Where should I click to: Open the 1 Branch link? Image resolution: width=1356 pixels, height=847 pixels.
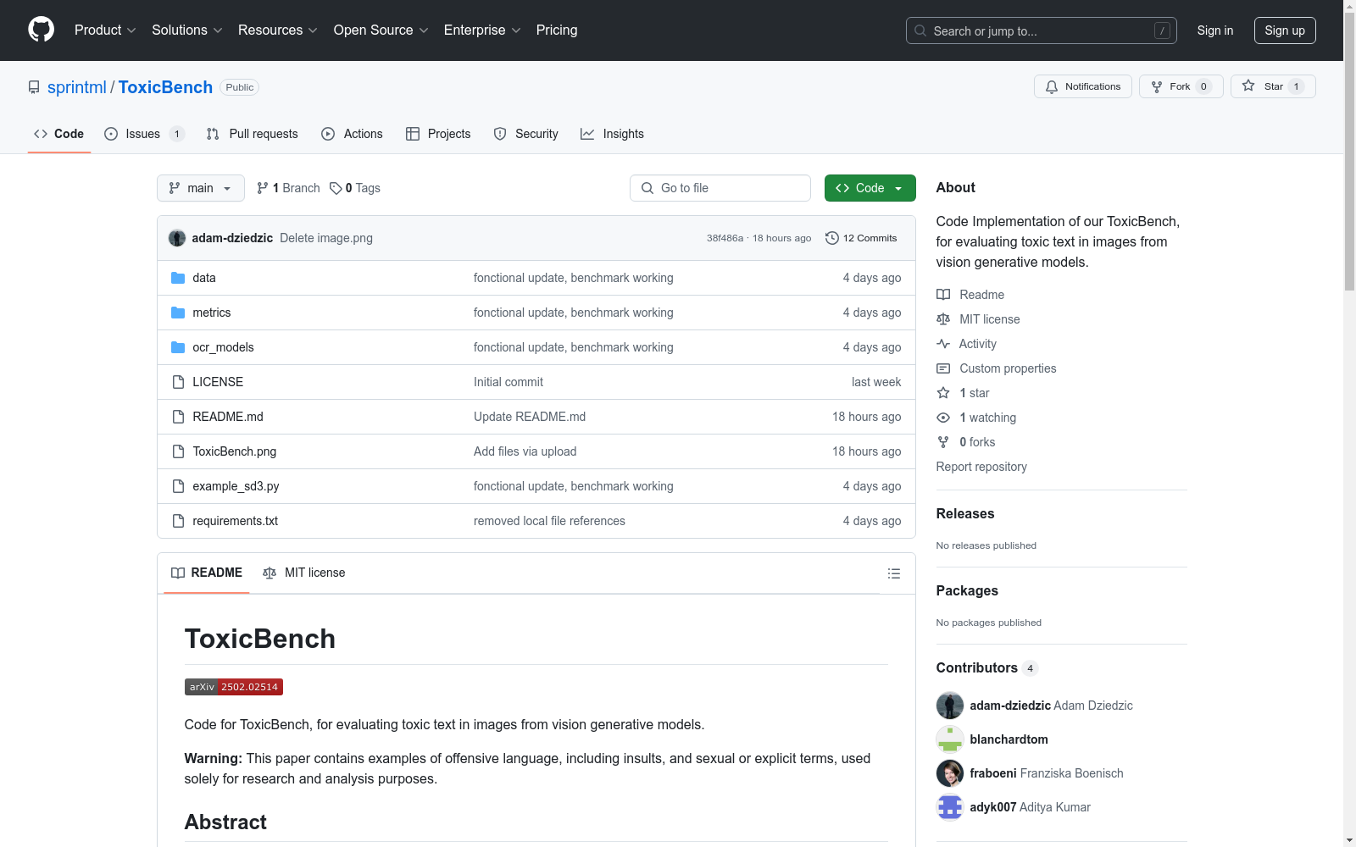coord(288,188)
